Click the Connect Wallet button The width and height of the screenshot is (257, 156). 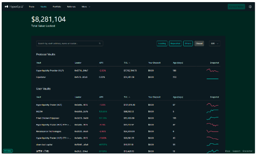(236, 7)
